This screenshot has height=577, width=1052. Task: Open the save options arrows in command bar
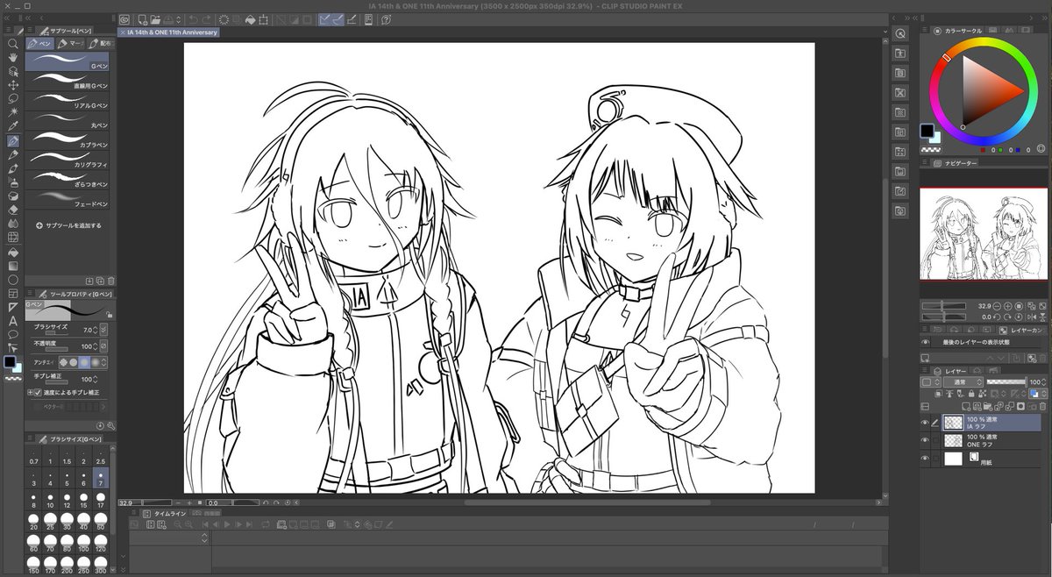click(x=178, y=19)
